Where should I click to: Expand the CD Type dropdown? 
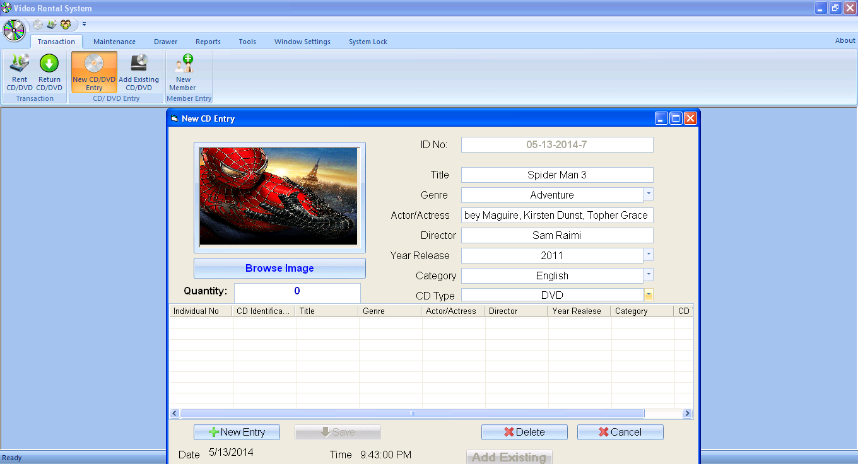point(649,295)
